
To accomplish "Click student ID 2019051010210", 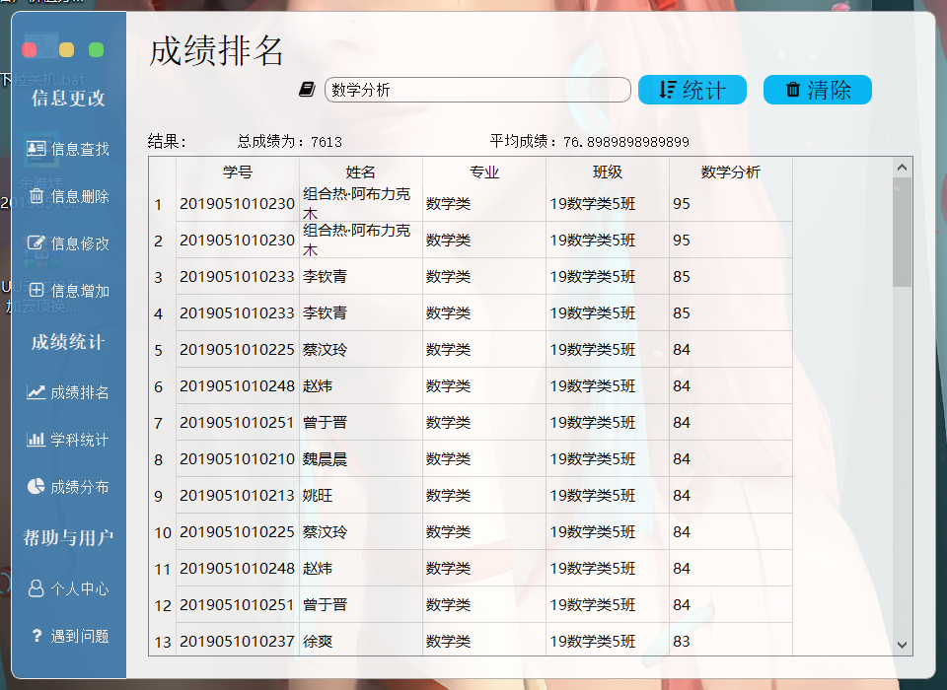I will point(237,458).
